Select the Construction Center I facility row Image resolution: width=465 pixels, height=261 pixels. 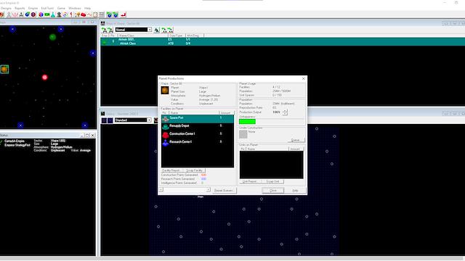click(x=197, y=134)
